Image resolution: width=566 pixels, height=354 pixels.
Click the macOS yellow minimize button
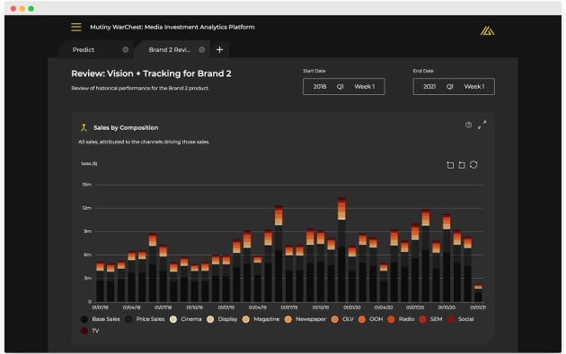tap(22, 8)
